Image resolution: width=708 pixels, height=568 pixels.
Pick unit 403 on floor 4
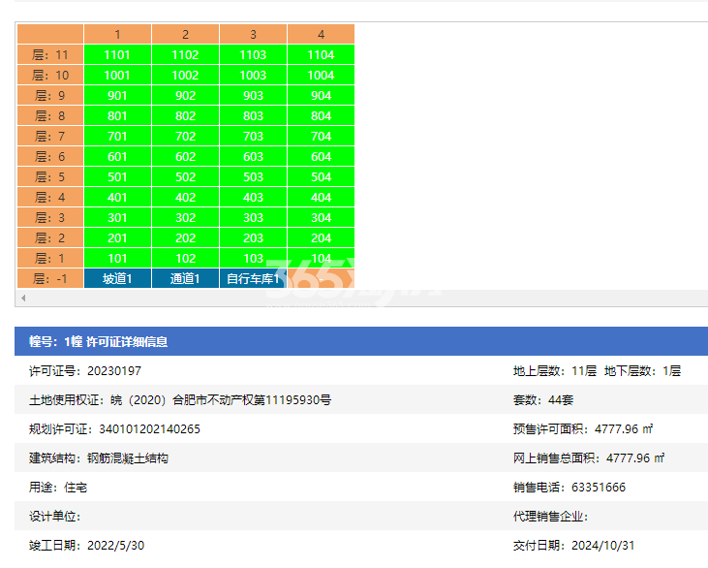(x=253, y=197)
